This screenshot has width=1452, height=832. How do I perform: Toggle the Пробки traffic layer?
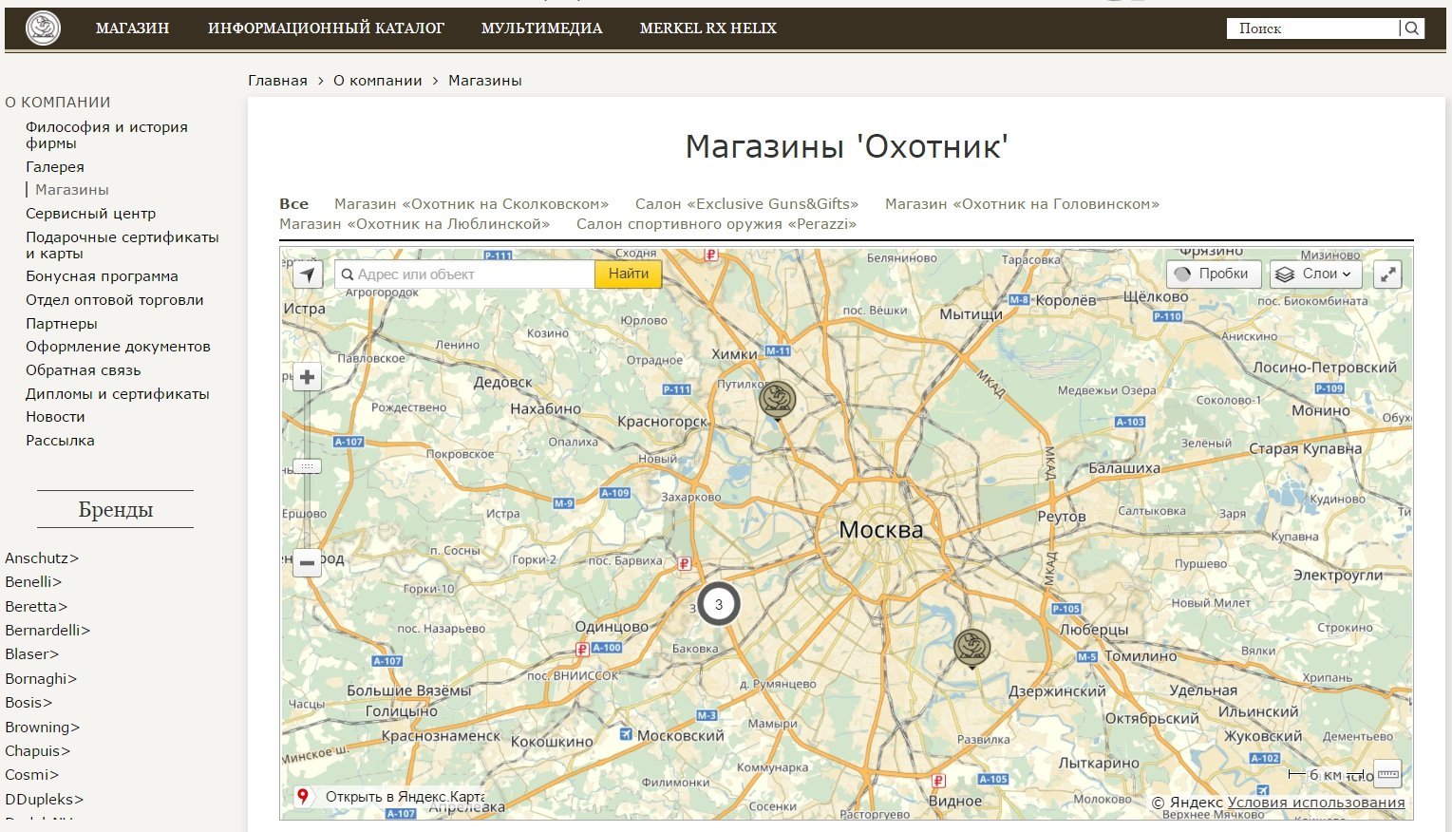[1213, 274]
